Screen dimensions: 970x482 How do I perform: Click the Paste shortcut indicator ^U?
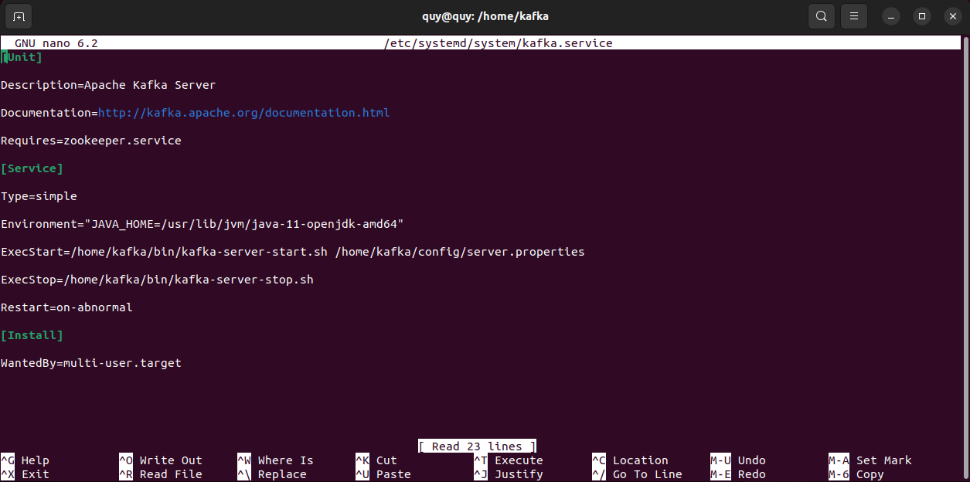[x=363, y=474]
